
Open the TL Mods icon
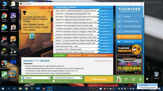(x=119, y=79)
